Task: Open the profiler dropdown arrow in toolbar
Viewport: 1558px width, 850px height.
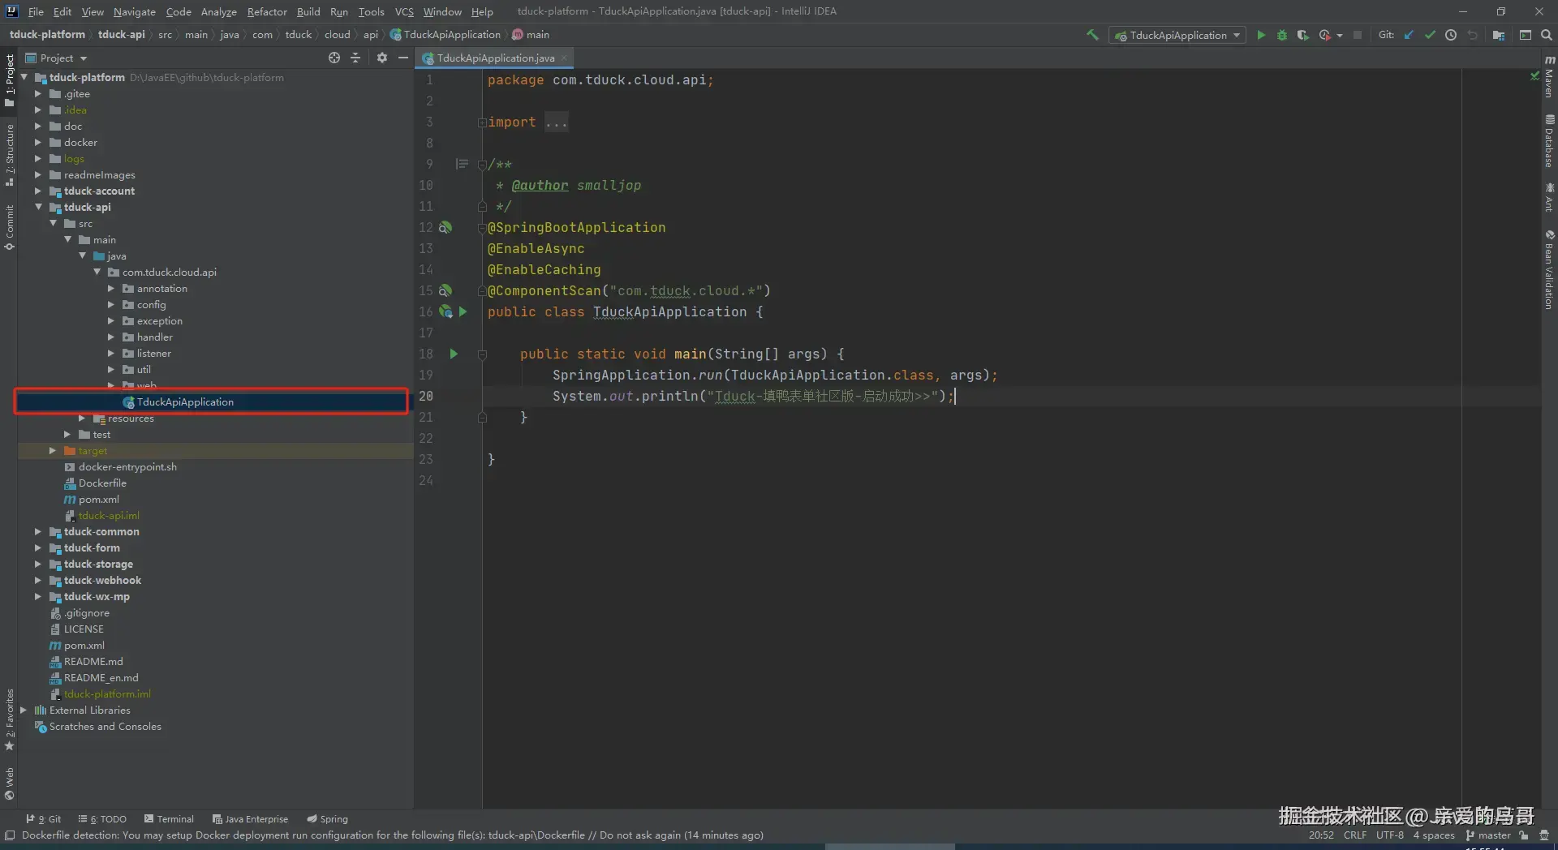Action: click(1339, 36)
